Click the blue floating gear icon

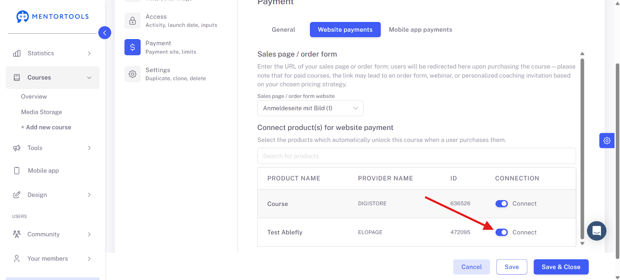tap(607, 141)
